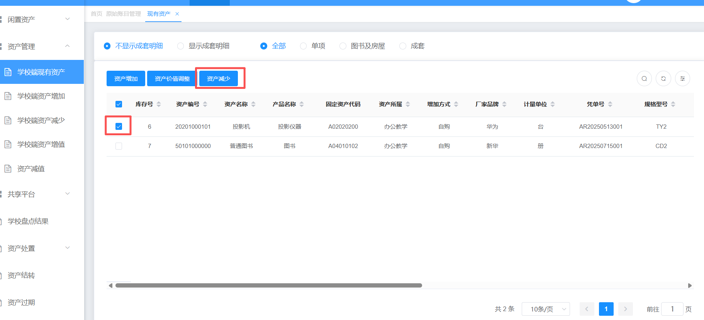The height and width of the screenshot is (320, 704).
Task: Click the 资产减少 button
Action: tap(219, 78)
